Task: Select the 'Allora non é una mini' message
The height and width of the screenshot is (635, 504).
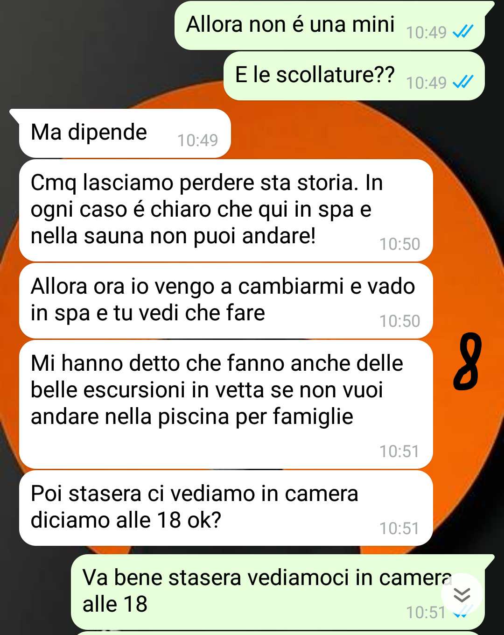Action: [329, 26]
